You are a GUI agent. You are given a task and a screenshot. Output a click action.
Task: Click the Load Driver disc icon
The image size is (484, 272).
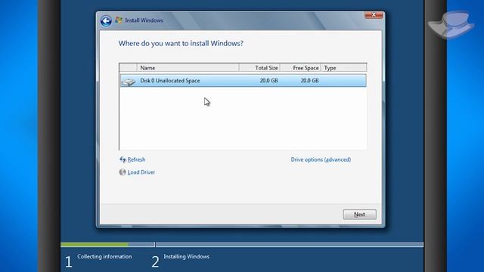[x=123, y=172]
